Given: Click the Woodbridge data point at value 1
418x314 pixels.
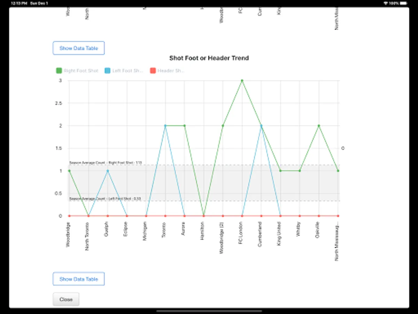Looking at the screenshot, I should (x=69, y=171).
